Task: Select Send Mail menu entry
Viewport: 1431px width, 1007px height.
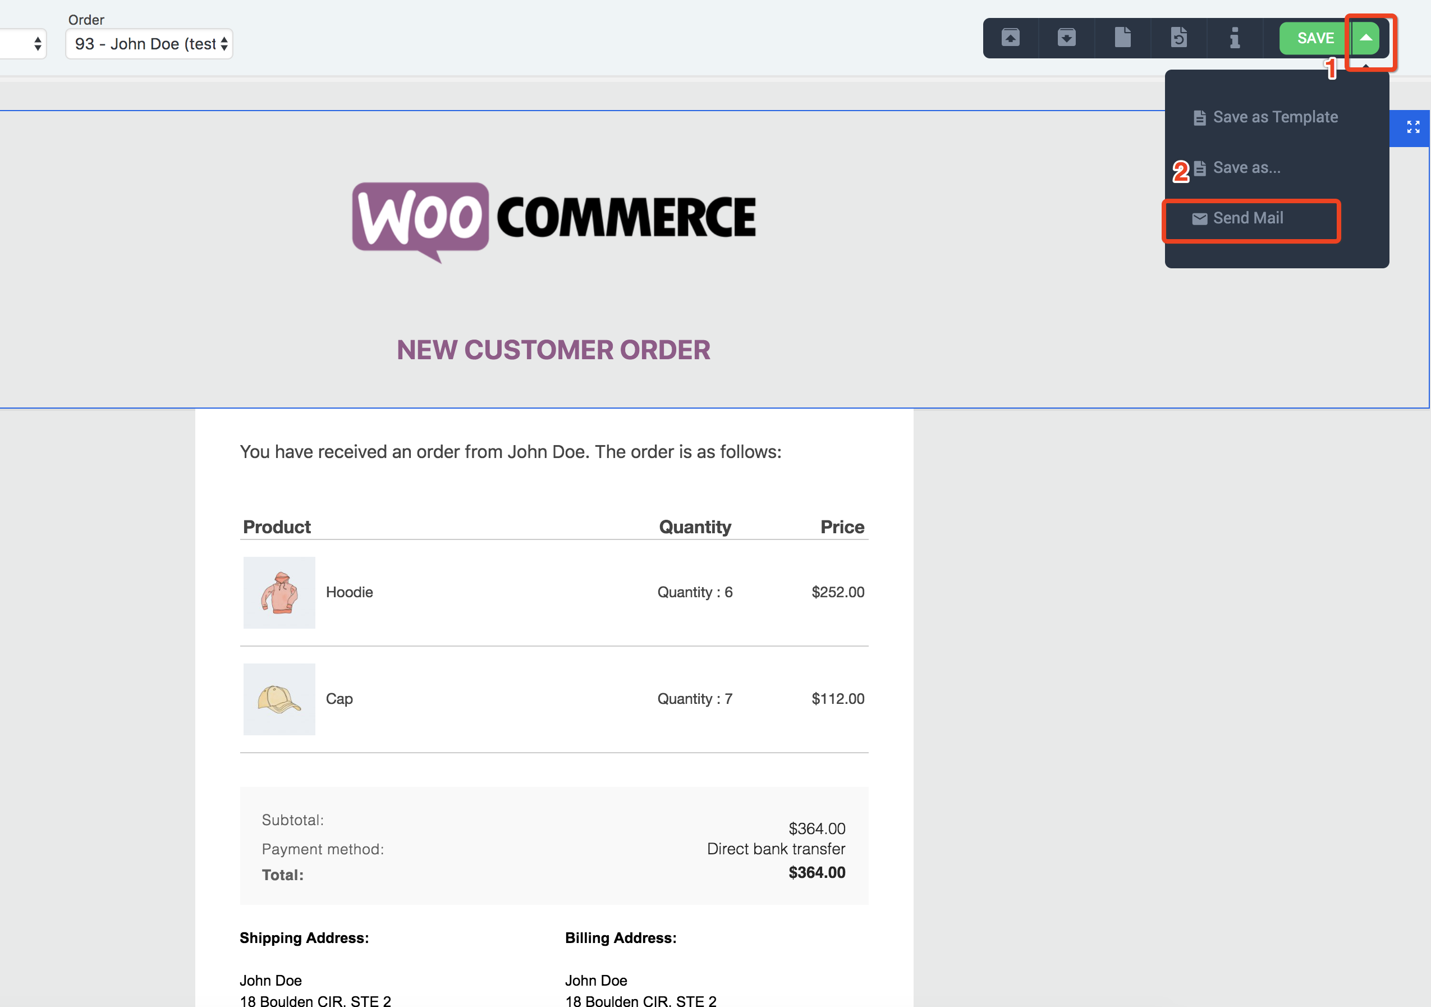Action: 1238,218
